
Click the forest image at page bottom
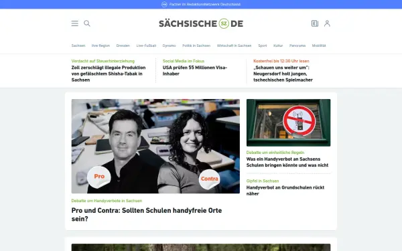pyautogui.click(x=201, y=248)
